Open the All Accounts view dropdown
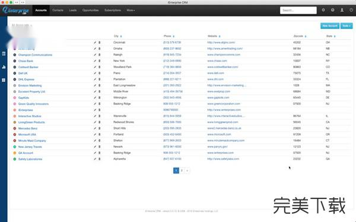 pos(22,25)
